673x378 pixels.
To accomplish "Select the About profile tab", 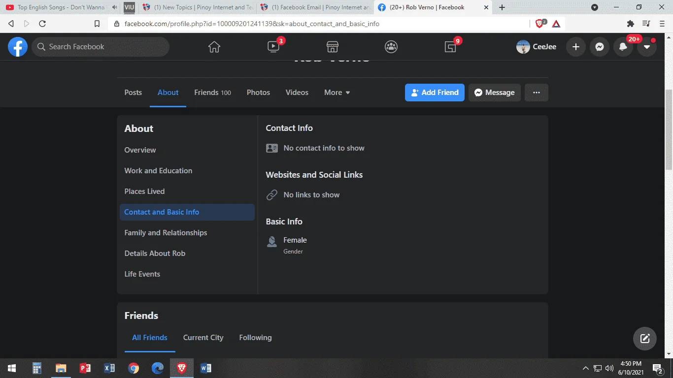I will [x=168, y=93].
